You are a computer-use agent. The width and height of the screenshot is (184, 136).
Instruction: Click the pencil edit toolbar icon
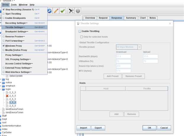[56, 11]
